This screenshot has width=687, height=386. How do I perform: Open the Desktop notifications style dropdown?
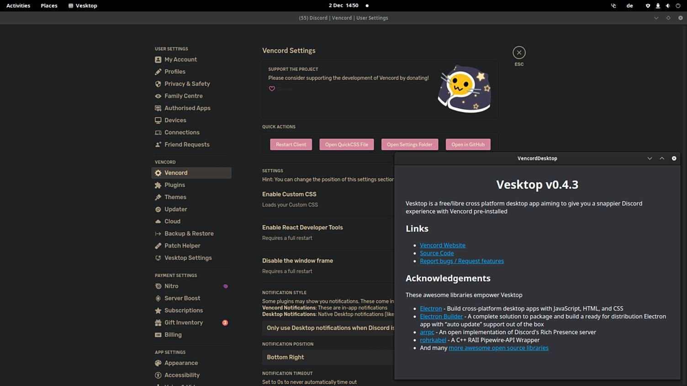tap(328, 328)
